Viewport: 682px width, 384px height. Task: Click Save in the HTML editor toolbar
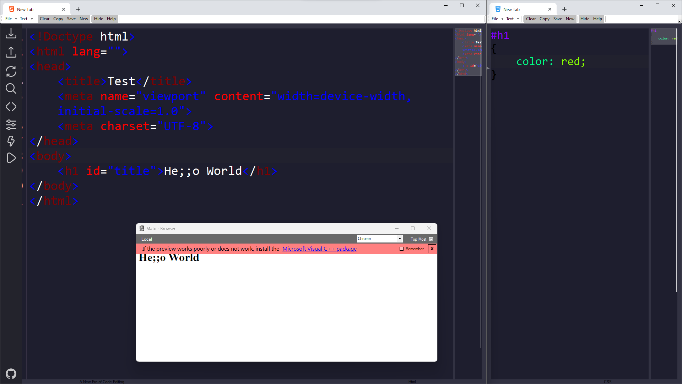tap(71, 19)
